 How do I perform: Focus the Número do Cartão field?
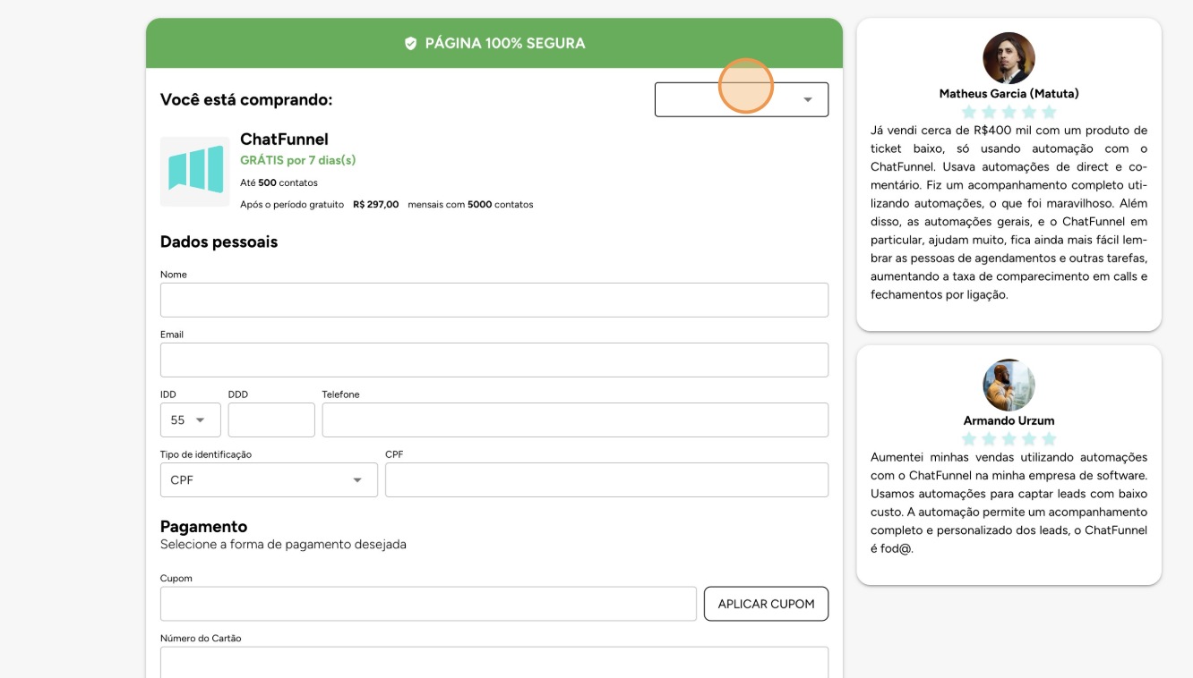pyautogui.click(x=494, y=662)
